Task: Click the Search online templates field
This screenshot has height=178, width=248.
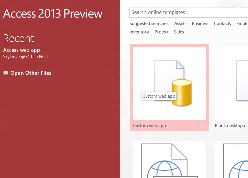Action: pos(186,13)
